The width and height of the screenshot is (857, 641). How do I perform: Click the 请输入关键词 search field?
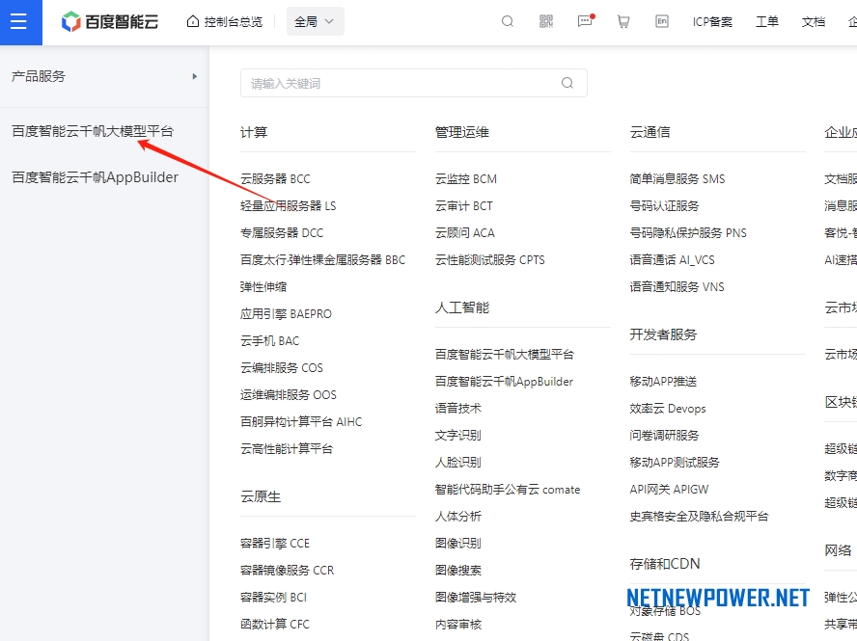(x=414, y=83)
